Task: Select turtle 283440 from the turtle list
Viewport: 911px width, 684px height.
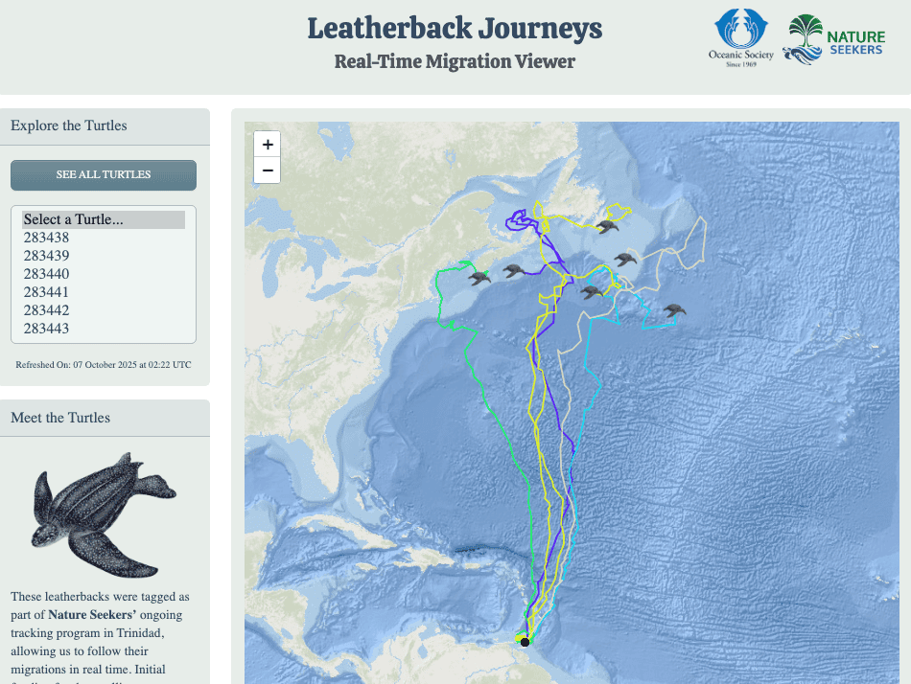Action: 46,273
